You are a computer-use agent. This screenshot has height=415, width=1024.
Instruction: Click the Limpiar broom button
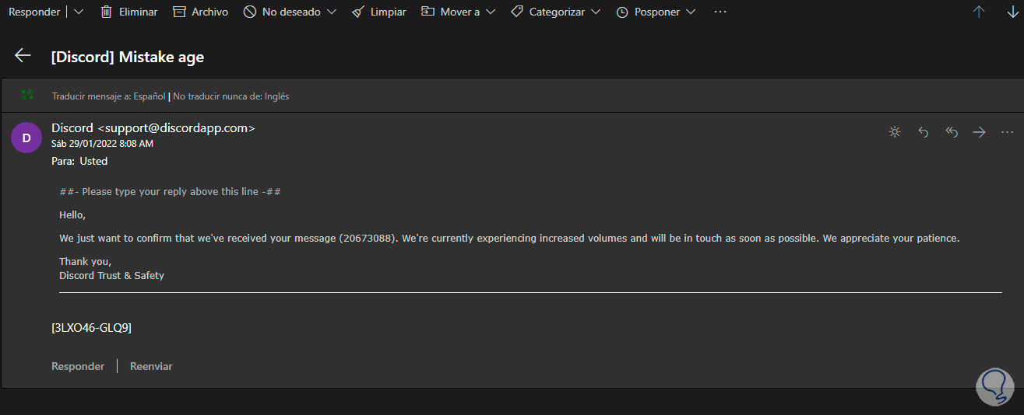(x=379, y=12)
